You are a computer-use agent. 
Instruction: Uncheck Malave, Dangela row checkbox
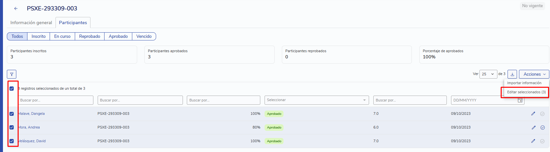tap(12, 114)
